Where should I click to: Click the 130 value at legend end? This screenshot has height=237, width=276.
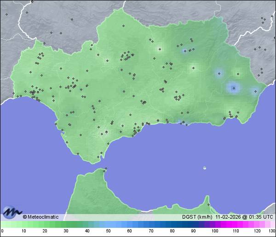click(x=272, y=231)
